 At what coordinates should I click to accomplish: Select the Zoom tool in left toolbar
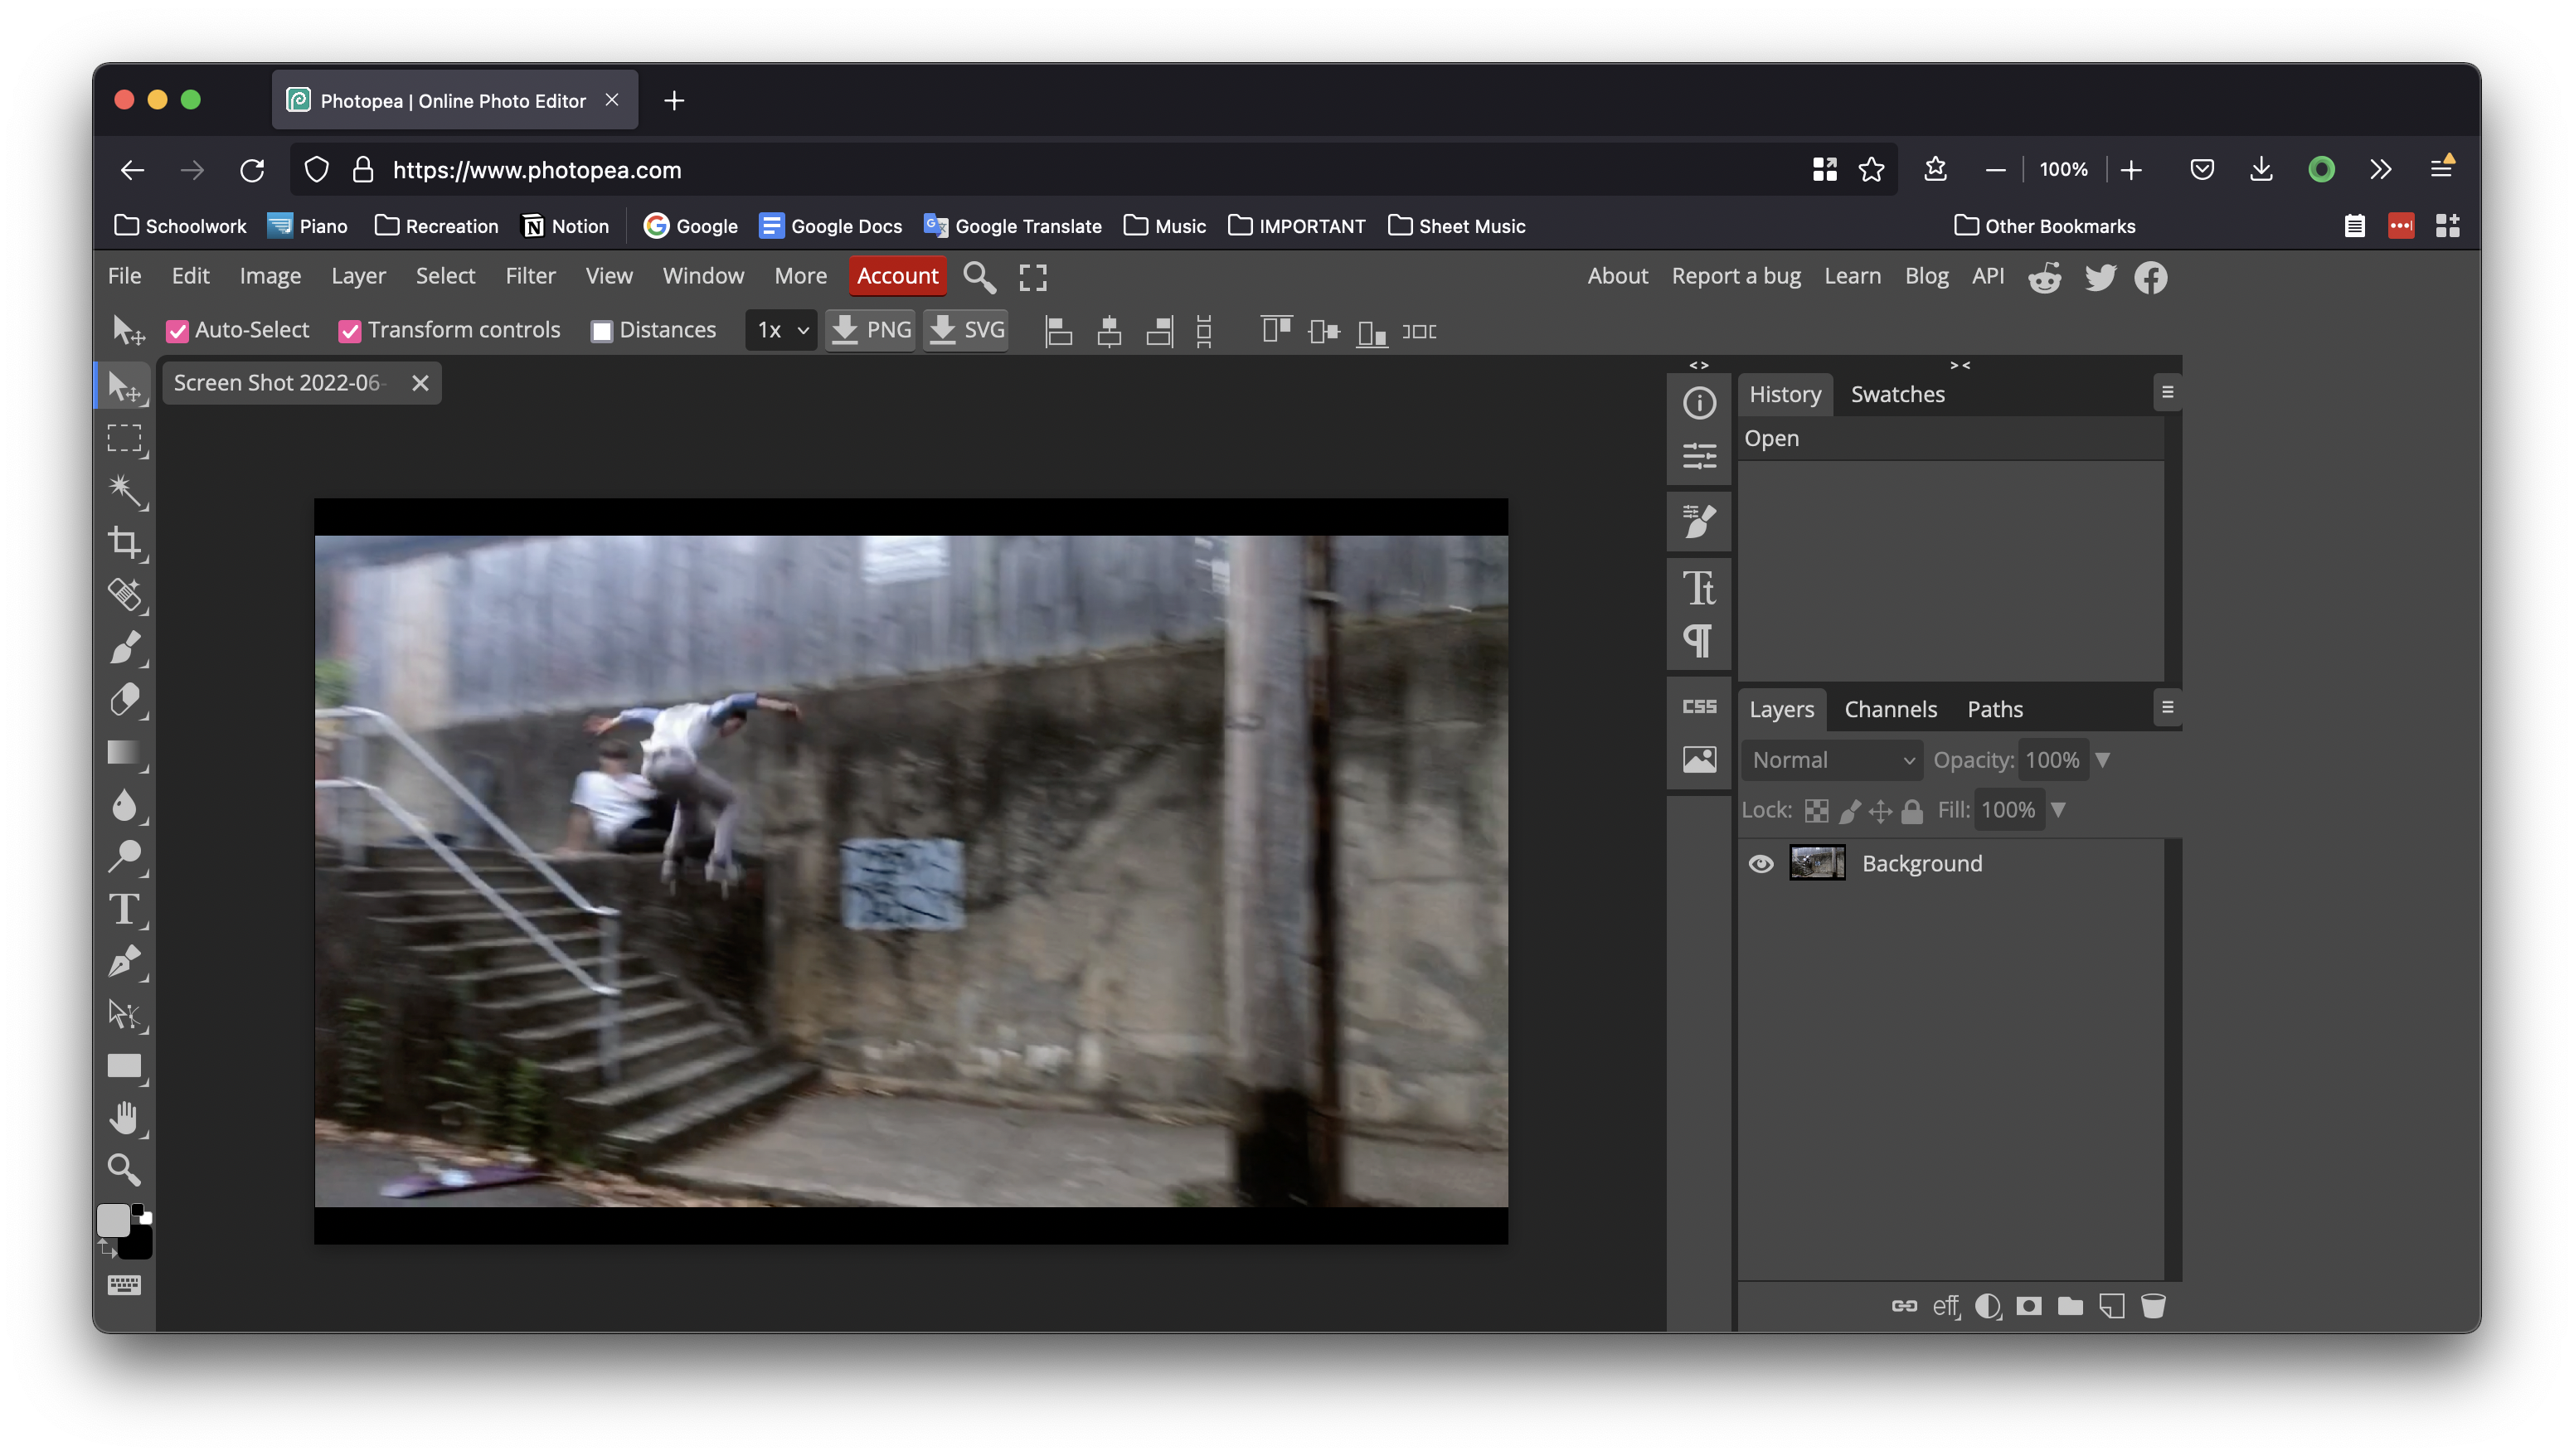[x=125, y=1169]
